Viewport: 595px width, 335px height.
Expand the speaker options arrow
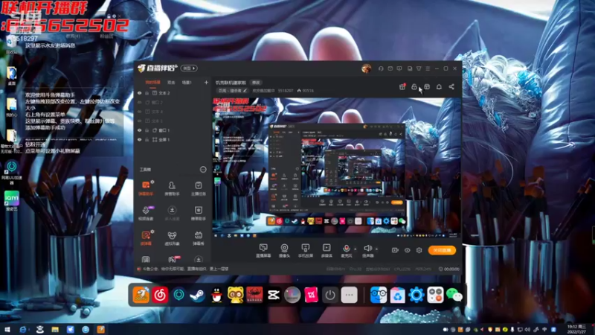(x=376, y=249)
